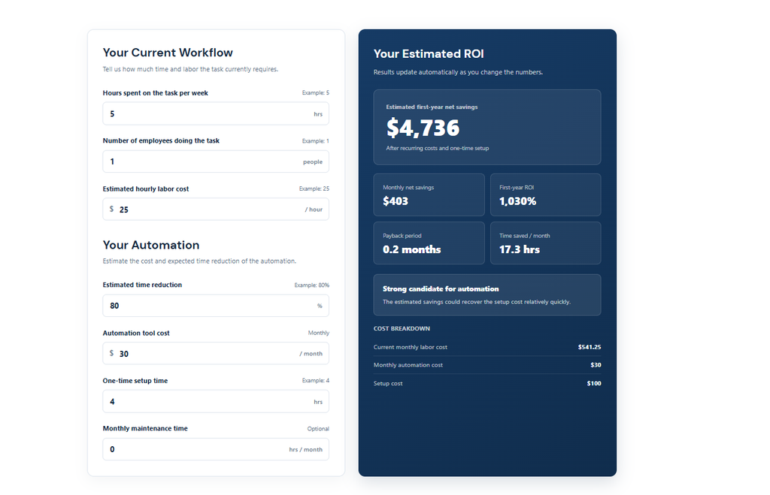Click the hours spent per week input
Viewport: 770px width, 495px height.
pos(216,113)
